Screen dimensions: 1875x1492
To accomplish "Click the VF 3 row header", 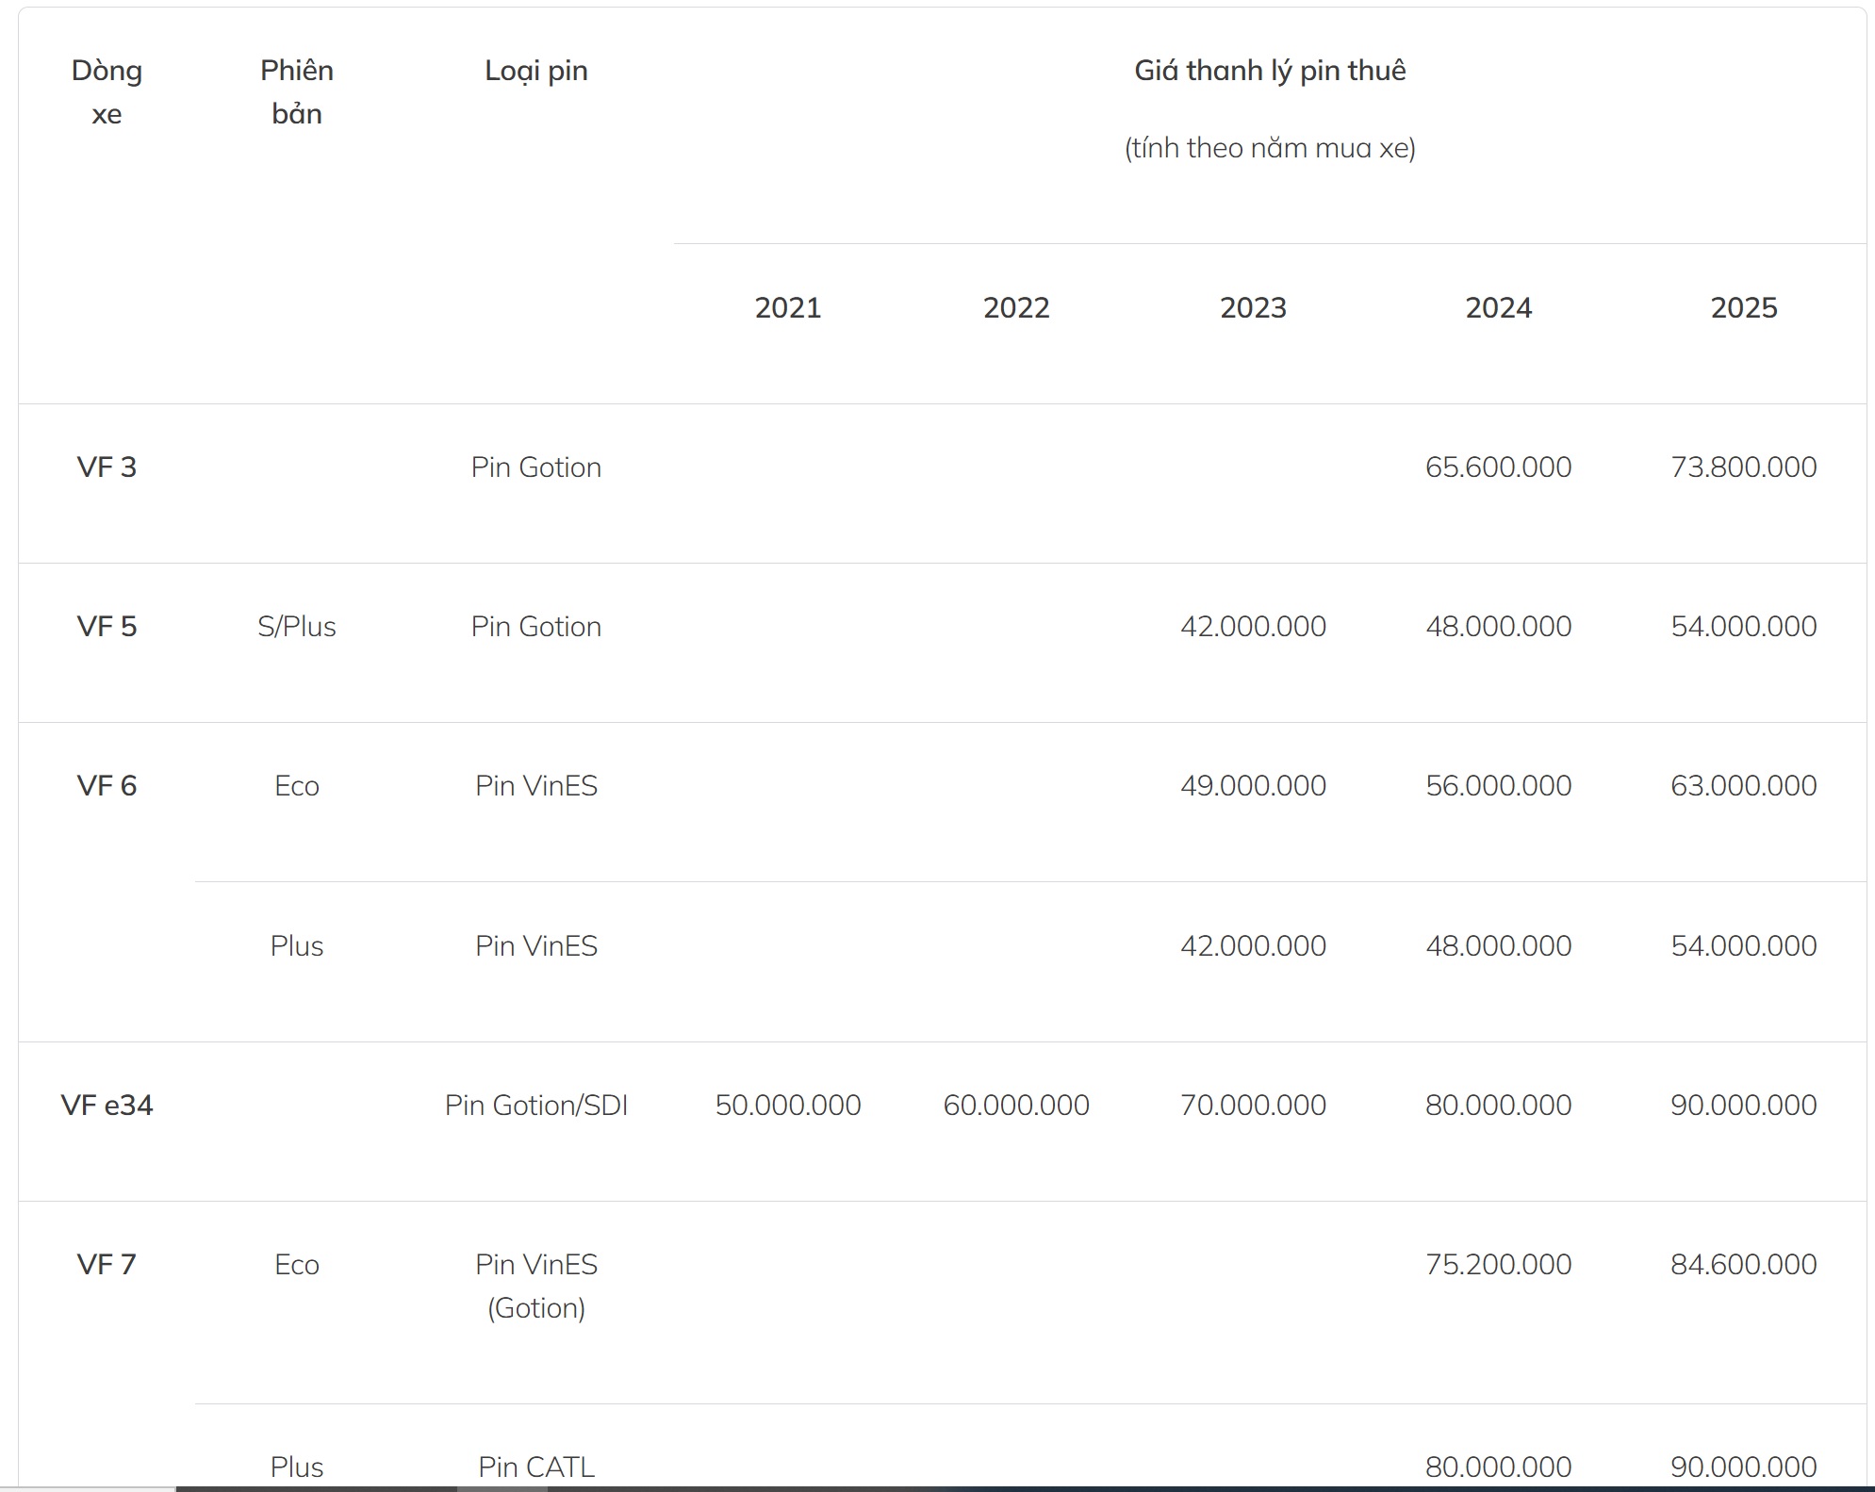I will pos(107,467).
